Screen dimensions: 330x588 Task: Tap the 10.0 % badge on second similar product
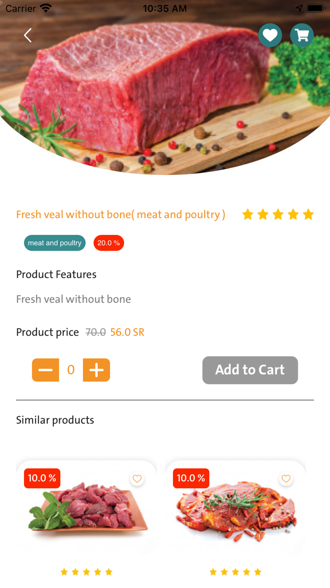pyautogui.click(x=191, y=478)
